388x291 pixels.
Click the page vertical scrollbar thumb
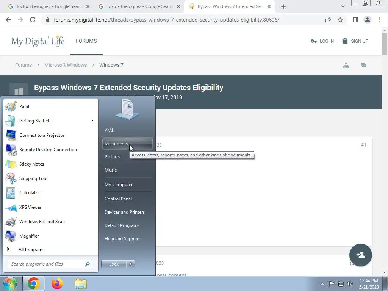pos(385,44)
